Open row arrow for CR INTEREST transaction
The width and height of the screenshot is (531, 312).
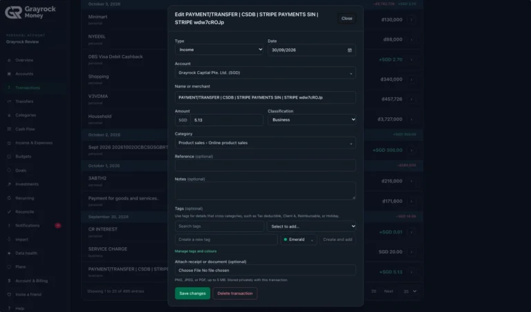click(411, 232)
